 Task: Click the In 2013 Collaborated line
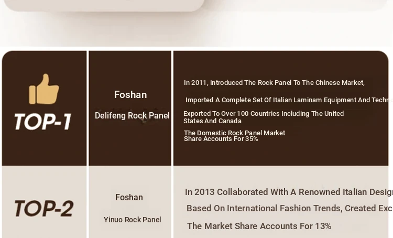(x=289, y=192)
